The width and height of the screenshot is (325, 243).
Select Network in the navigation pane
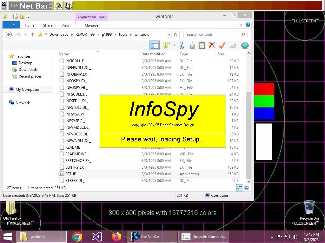click(x=23, y=103)
